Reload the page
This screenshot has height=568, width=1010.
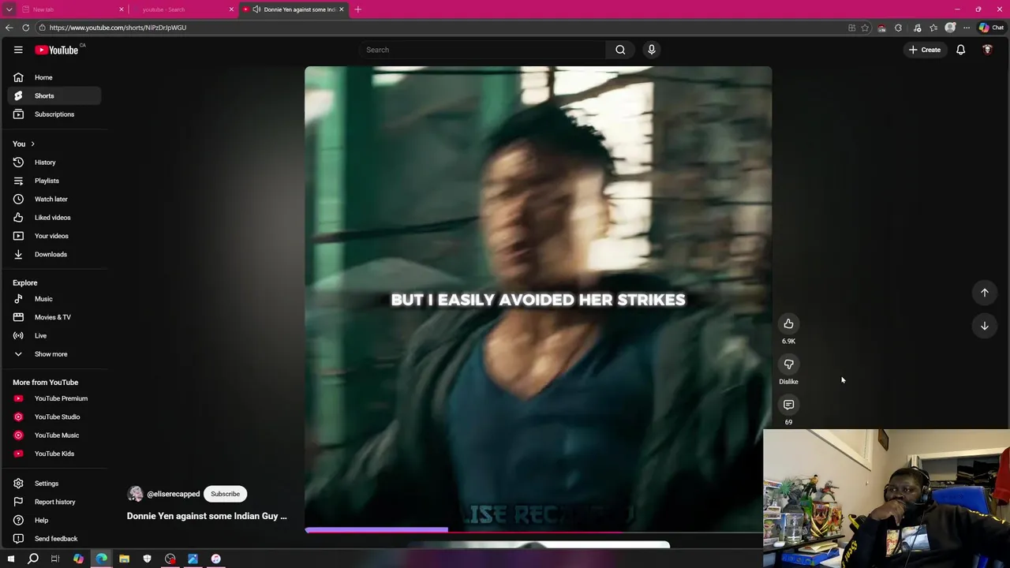[26, 28]
